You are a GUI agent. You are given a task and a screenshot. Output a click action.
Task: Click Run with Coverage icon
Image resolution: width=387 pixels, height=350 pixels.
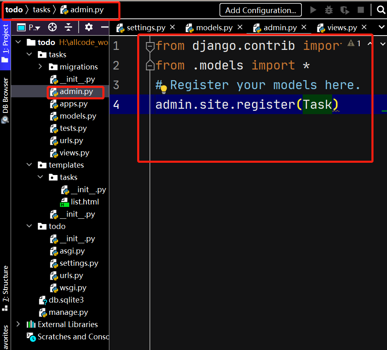coord(344,10)
